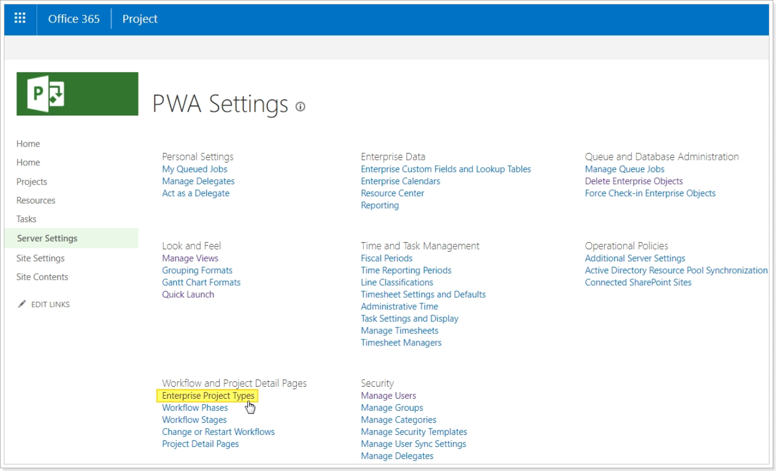This screenshot has height=471, width=776.
Task: Open Grouping Formats
Action: 197,271
